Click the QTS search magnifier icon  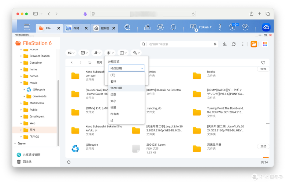click(x=127, y=27)
